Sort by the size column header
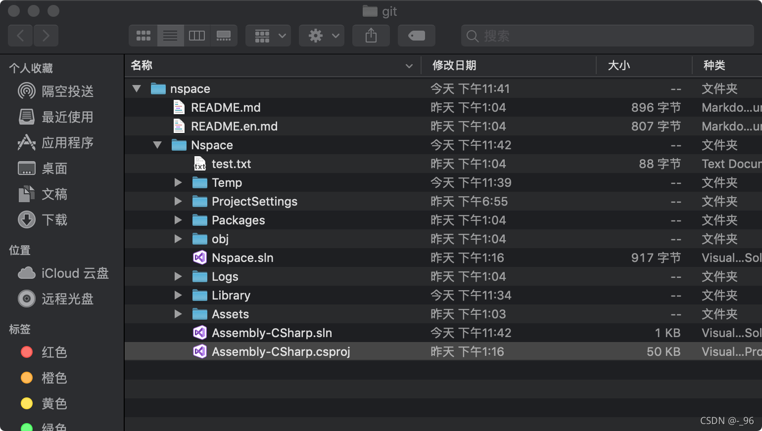Image resolution: width=762 pixels, height=431 pixels. click(644, 65)
